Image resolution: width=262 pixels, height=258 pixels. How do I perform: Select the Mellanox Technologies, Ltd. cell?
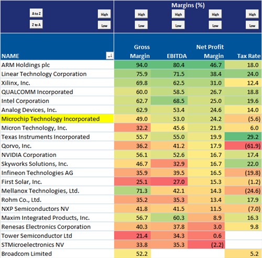(57, 190)
